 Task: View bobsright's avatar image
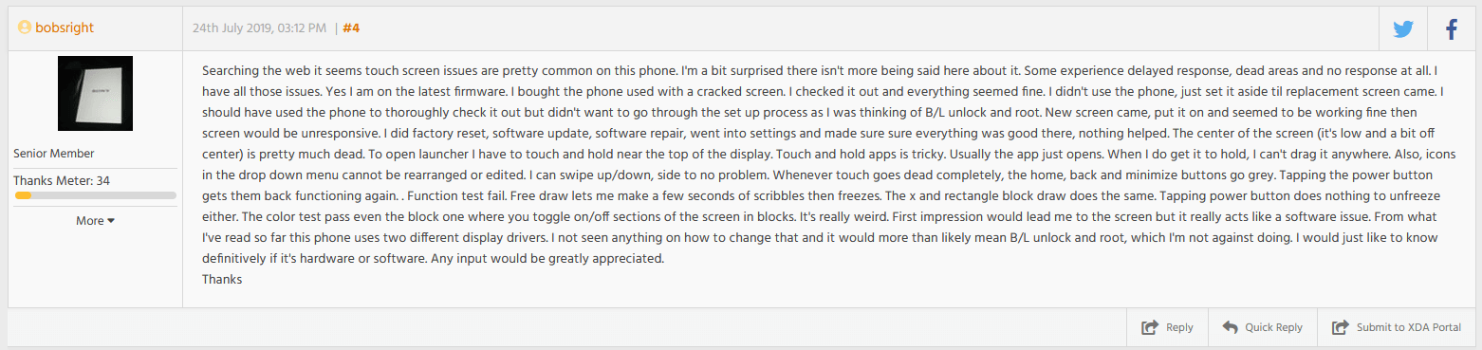96,93
